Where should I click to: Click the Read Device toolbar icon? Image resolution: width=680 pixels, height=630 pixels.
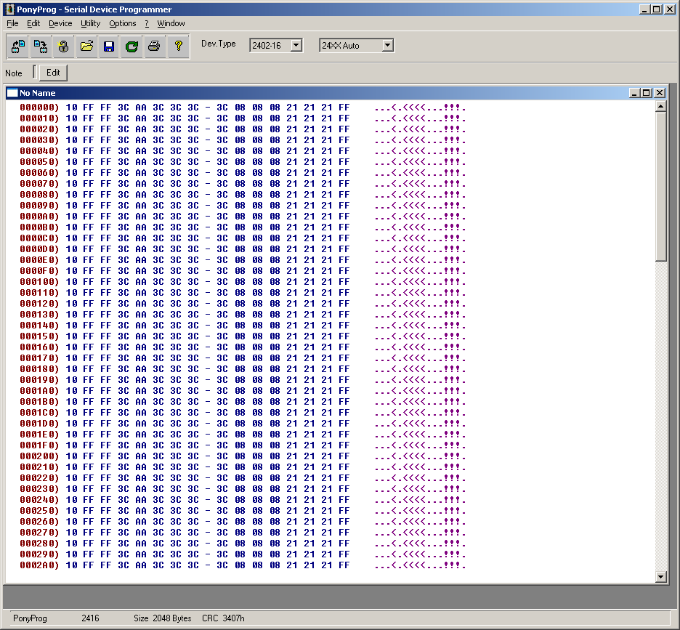coord(18,47)
